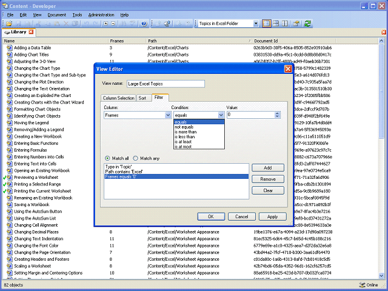
Task: Choose 'not equals' in the condition list
Action: pyautogui.click(x=199, y=127)
